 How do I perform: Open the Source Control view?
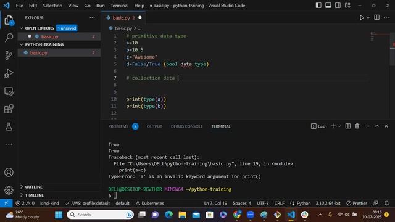[x=9, y=55]
